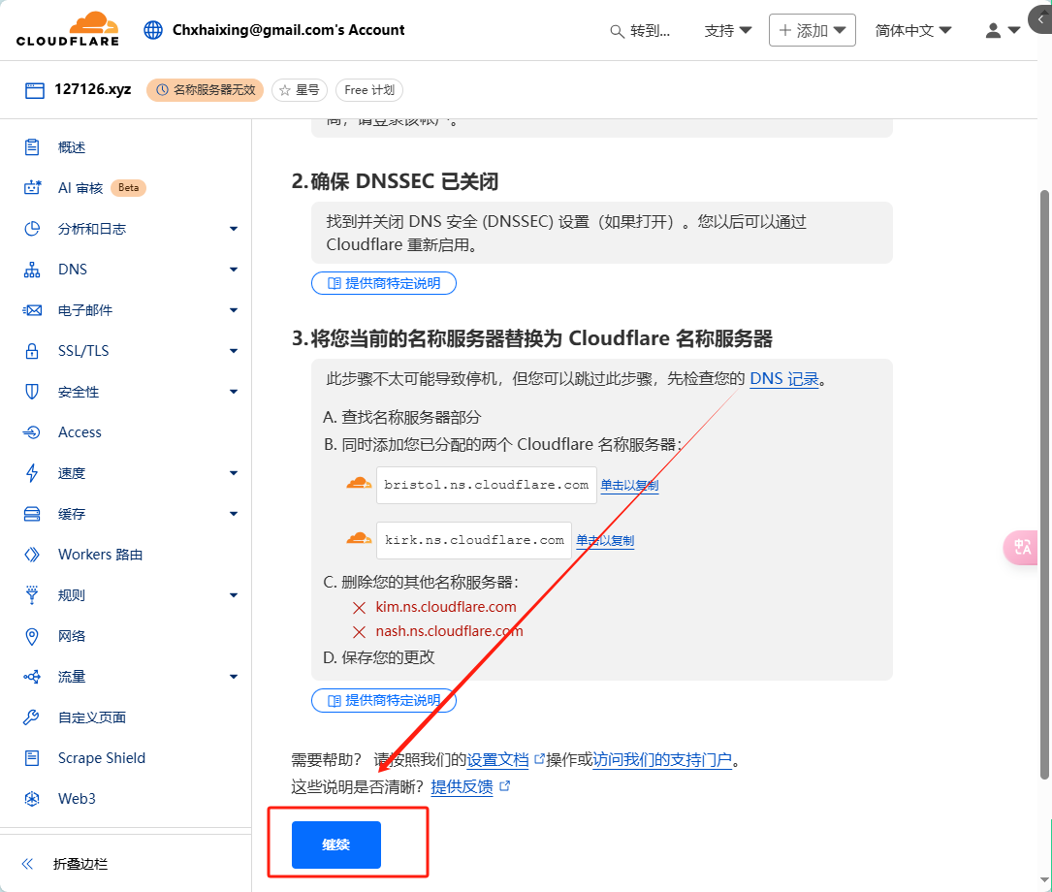Copy bristol.ns.cloudflare.com via 单击以复制
The height and width of the screenshot is (892, 1052).
point(629,486)
